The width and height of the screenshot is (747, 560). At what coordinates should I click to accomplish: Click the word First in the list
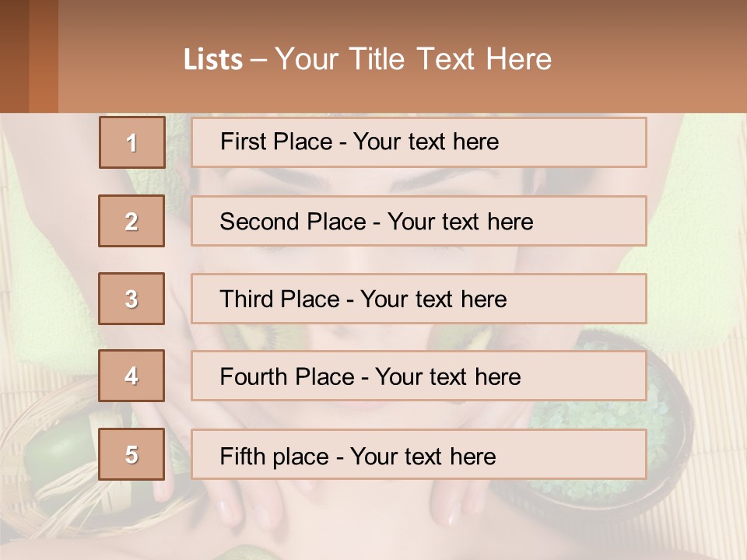[x=243, y=142]
